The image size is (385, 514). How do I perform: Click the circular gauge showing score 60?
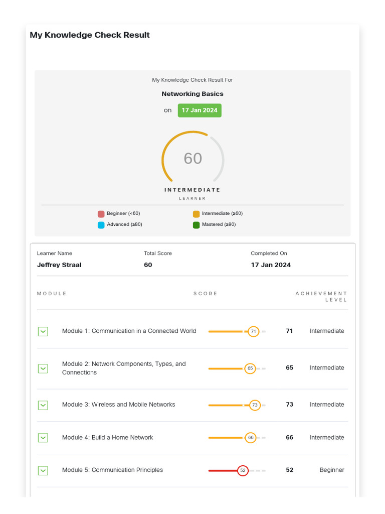coord(192,159)
